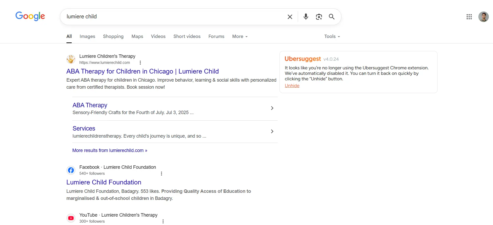Click the v4.0.24 version label
This screenshot has height=225, width=493.
pyautogui.click(x=331, y=59)
